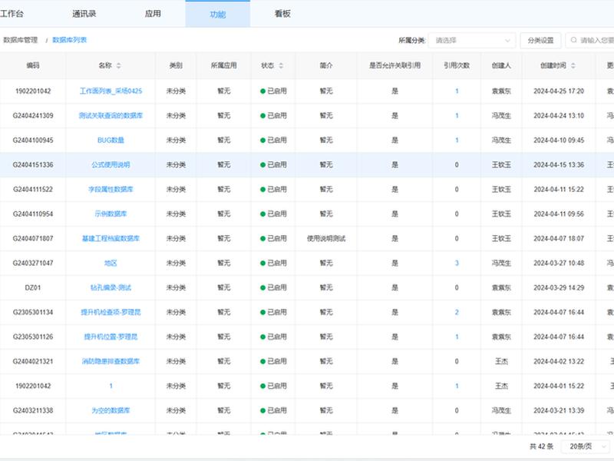Click code cell G2404241309
This screenshot has height=461, width=614.
[x=33, y=116]
